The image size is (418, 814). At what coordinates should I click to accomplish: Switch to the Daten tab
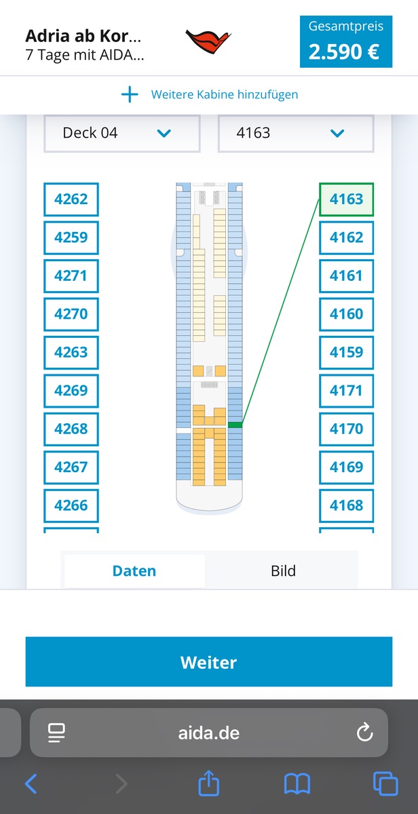(134, 570)
